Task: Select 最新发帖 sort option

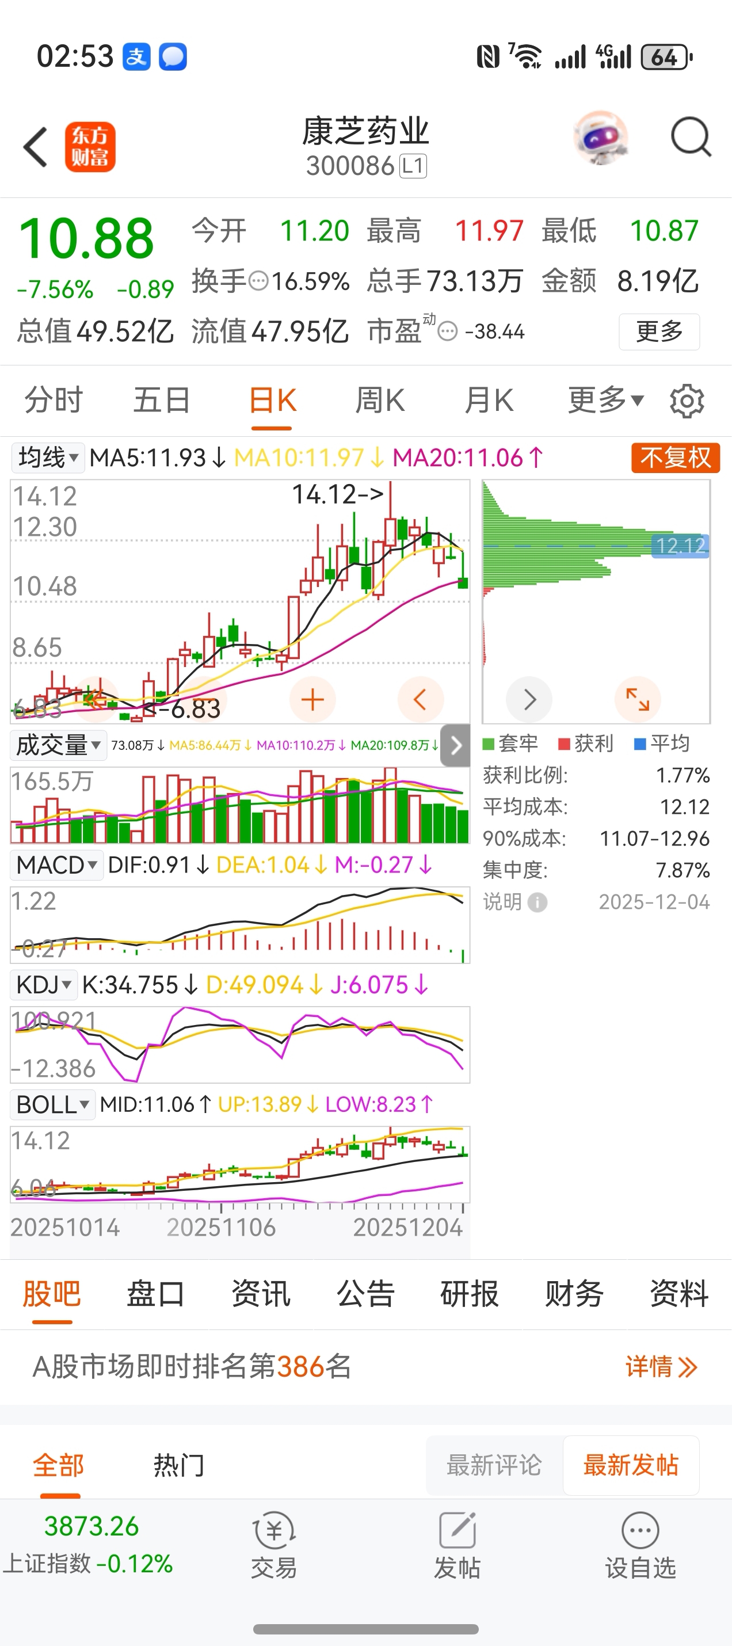Action: coord(631,1466)
